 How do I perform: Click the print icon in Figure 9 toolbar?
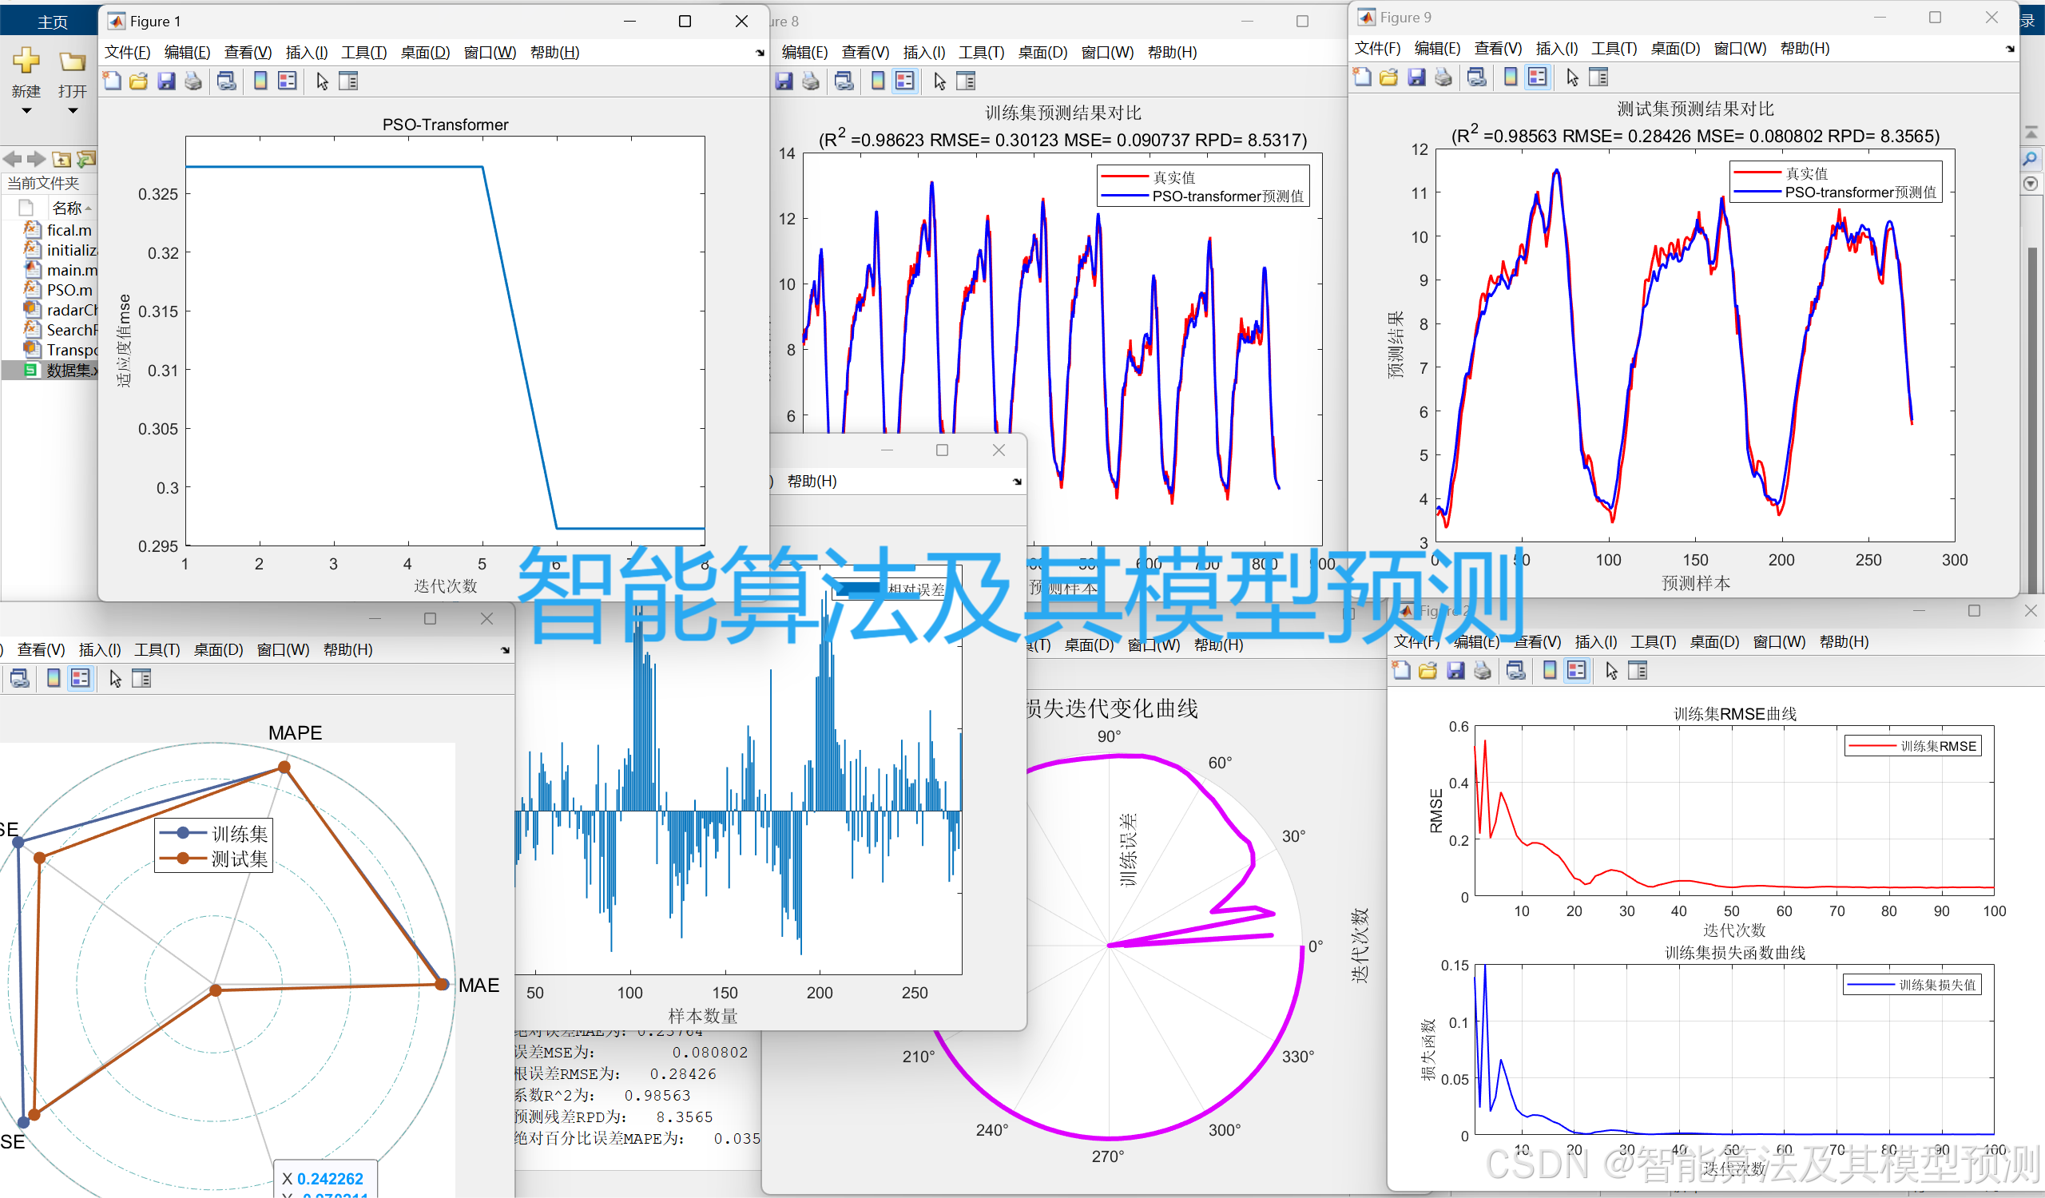(x=1443, y=77)
